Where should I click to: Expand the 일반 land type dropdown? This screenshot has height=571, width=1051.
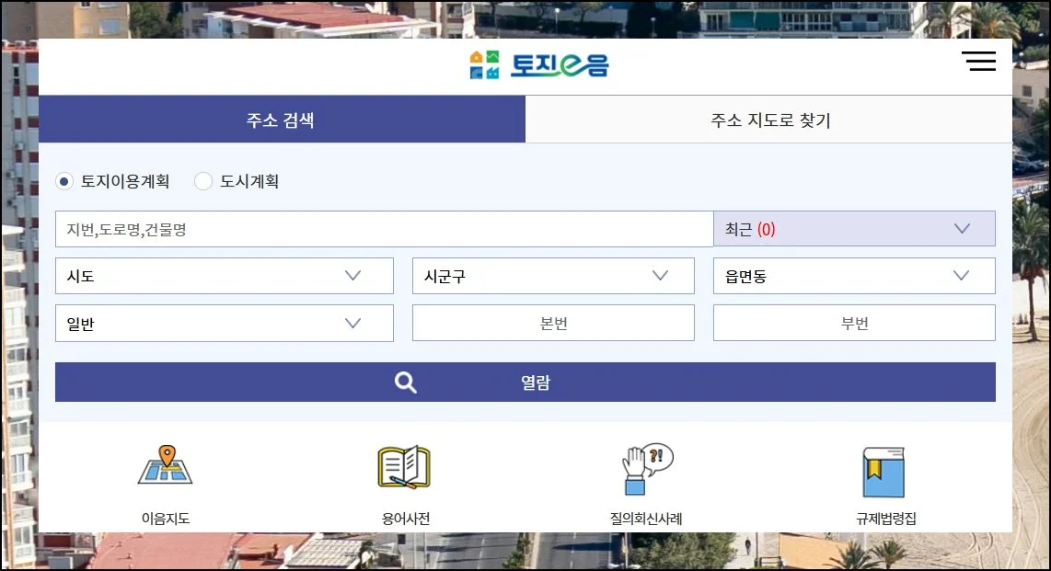225,323
